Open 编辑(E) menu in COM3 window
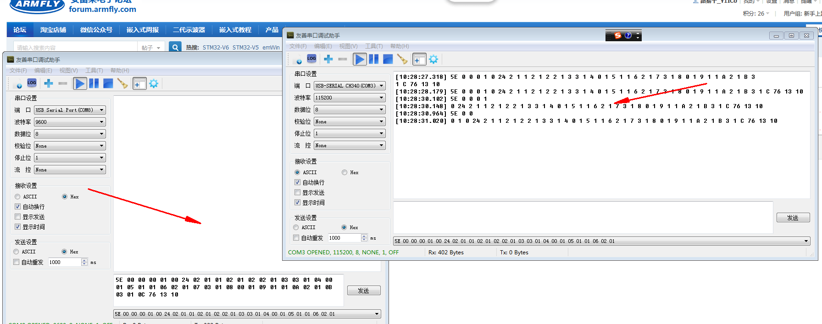The height and width of the screenshot is (324, 822). click(x=323, y=46)
